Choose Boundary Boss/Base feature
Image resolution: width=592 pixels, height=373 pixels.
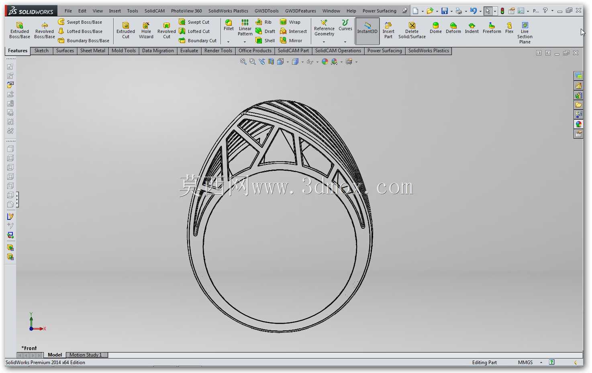[84, 41]
